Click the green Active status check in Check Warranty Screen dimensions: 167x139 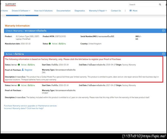click(50, 44)
